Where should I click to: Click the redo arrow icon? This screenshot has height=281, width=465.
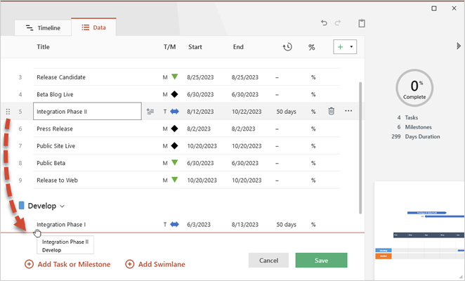338,23
